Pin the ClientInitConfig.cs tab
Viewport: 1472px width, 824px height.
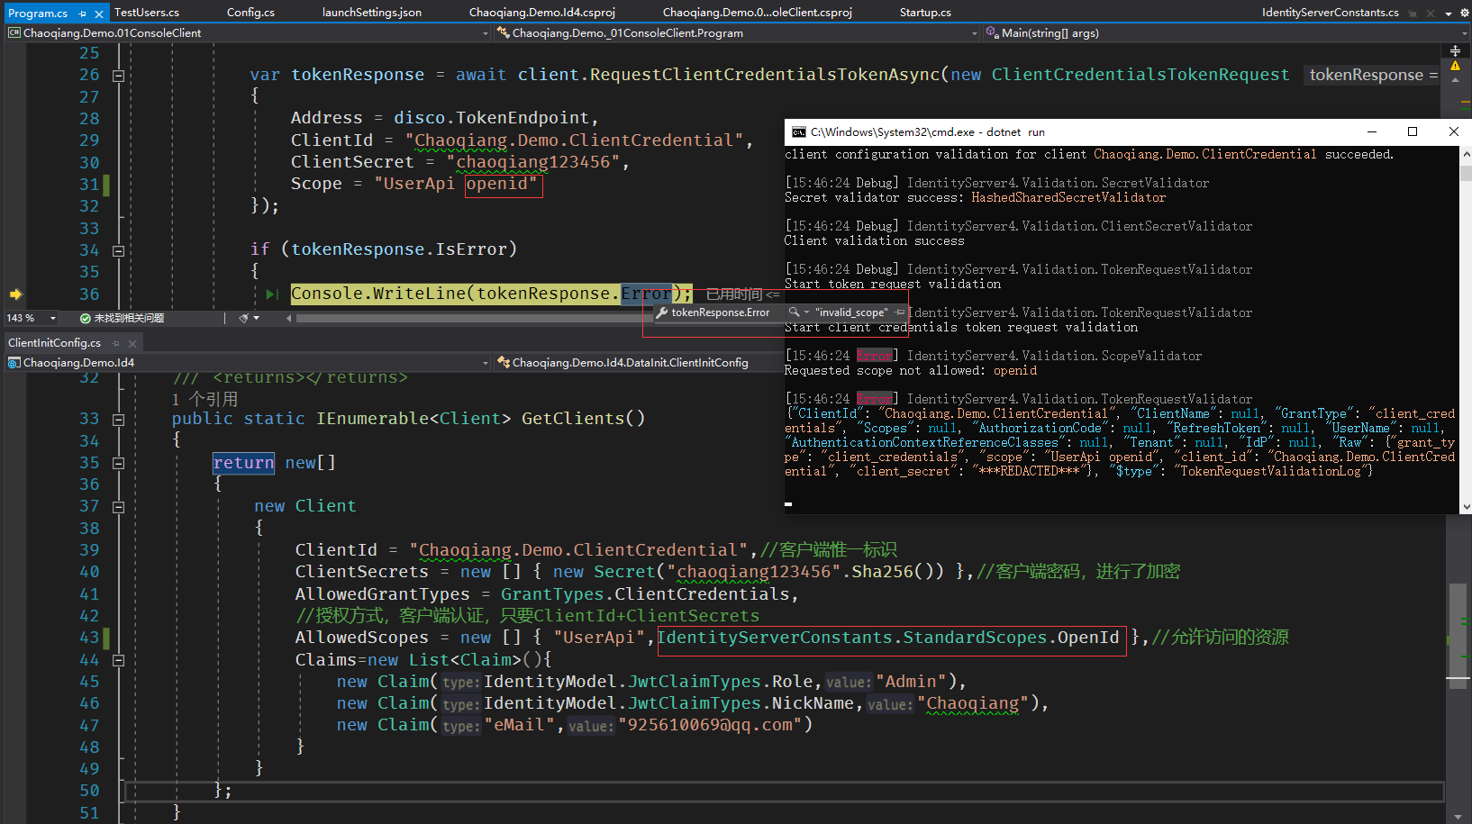click(x=115, y=343)
